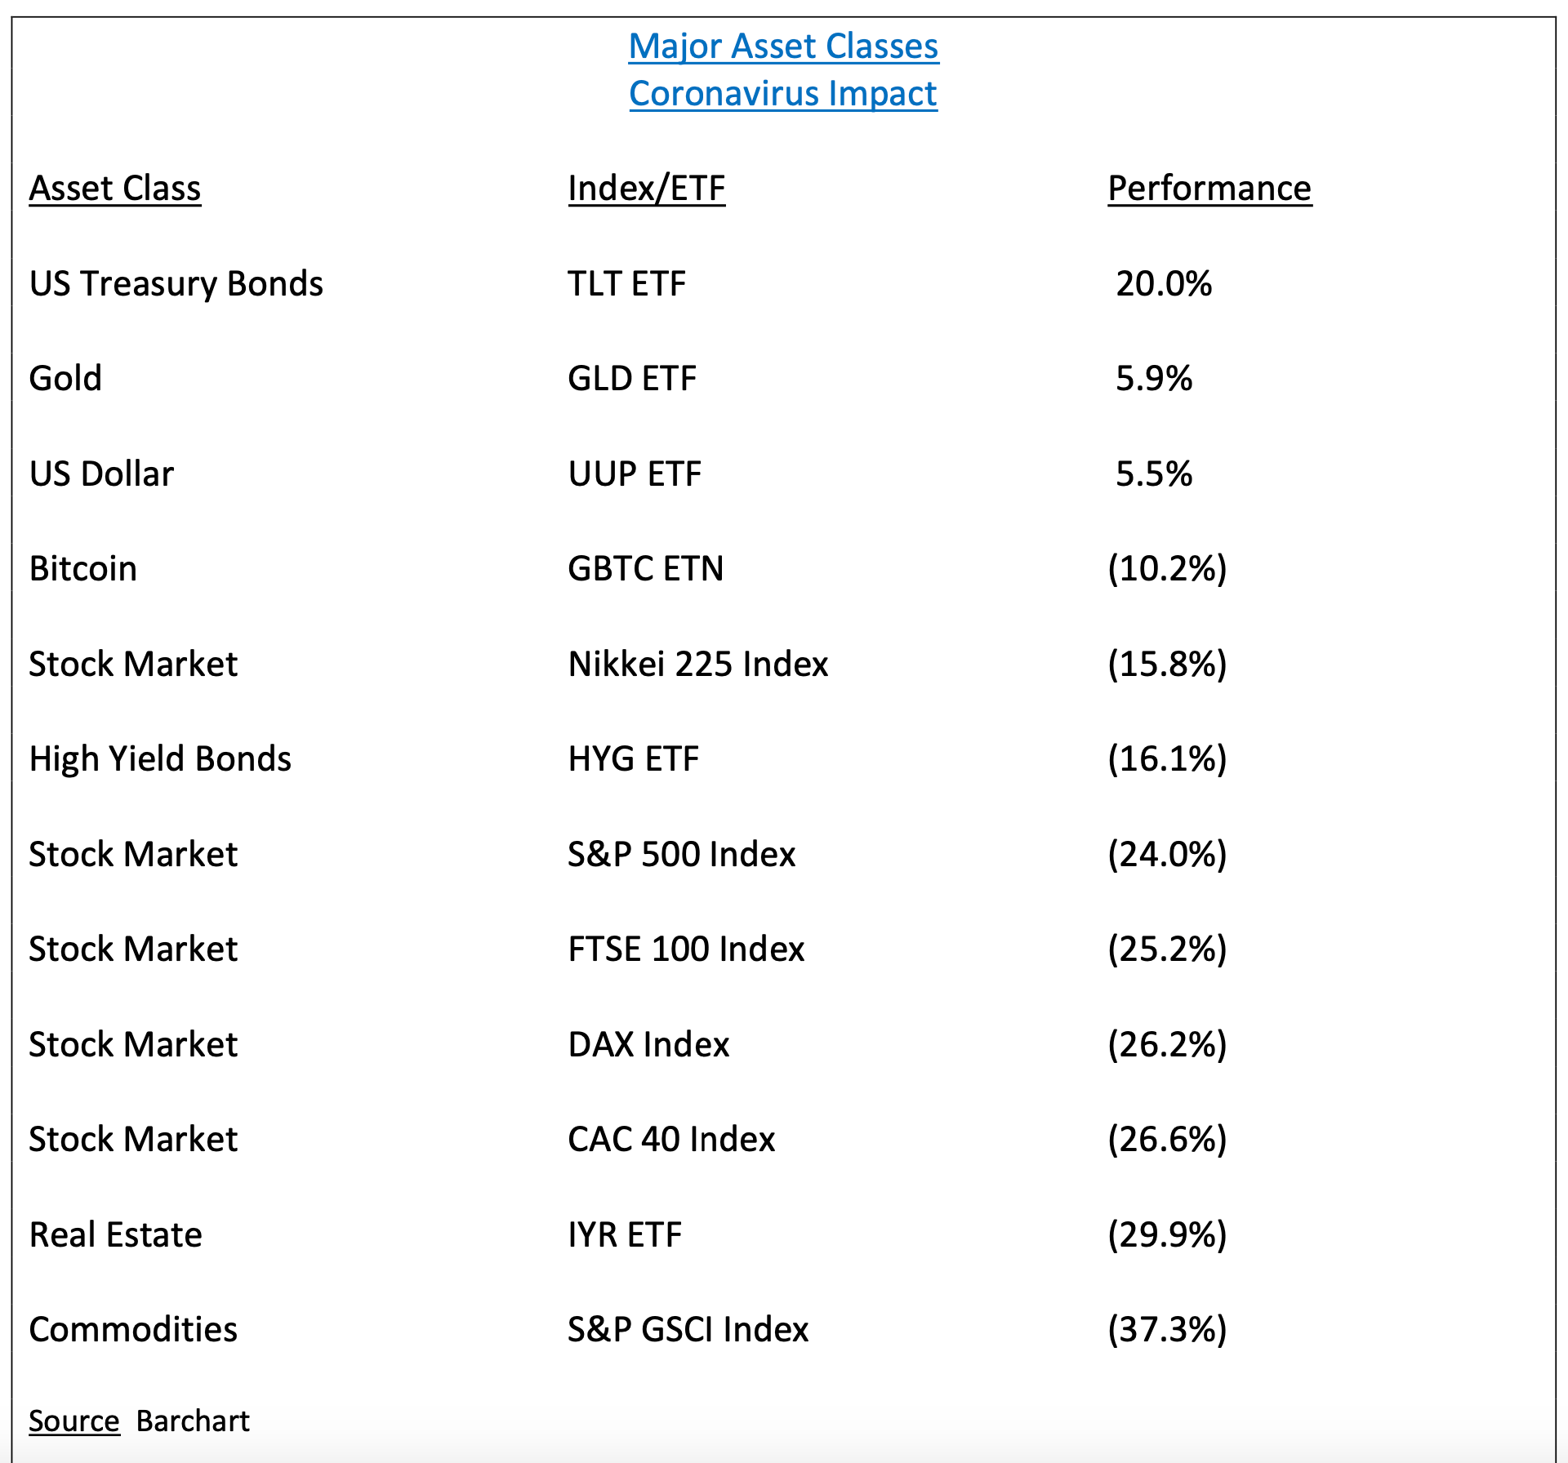Click the FTSE 100 Index entry
Screen dimensions: 1568x1463
tap(686, 949)
